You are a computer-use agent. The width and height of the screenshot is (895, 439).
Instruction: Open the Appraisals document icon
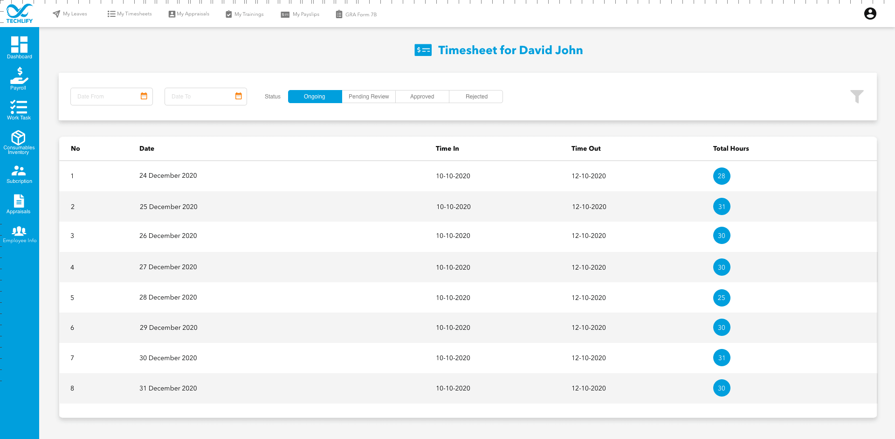19,201
